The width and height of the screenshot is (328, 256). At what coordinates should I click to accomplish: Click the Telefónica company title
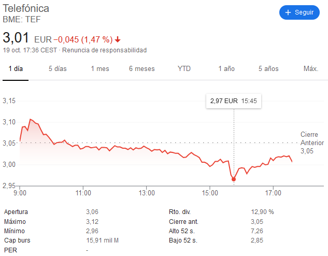pos(26,9)
